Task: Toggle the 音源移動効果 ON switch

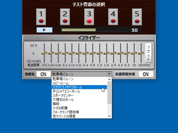Action: click(146, 74)
